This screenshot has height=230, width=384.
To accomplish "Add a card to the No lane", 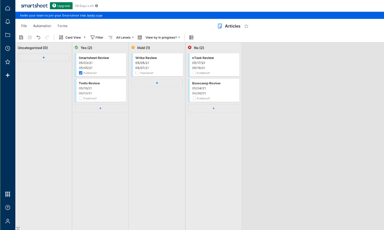I will 214,108.
